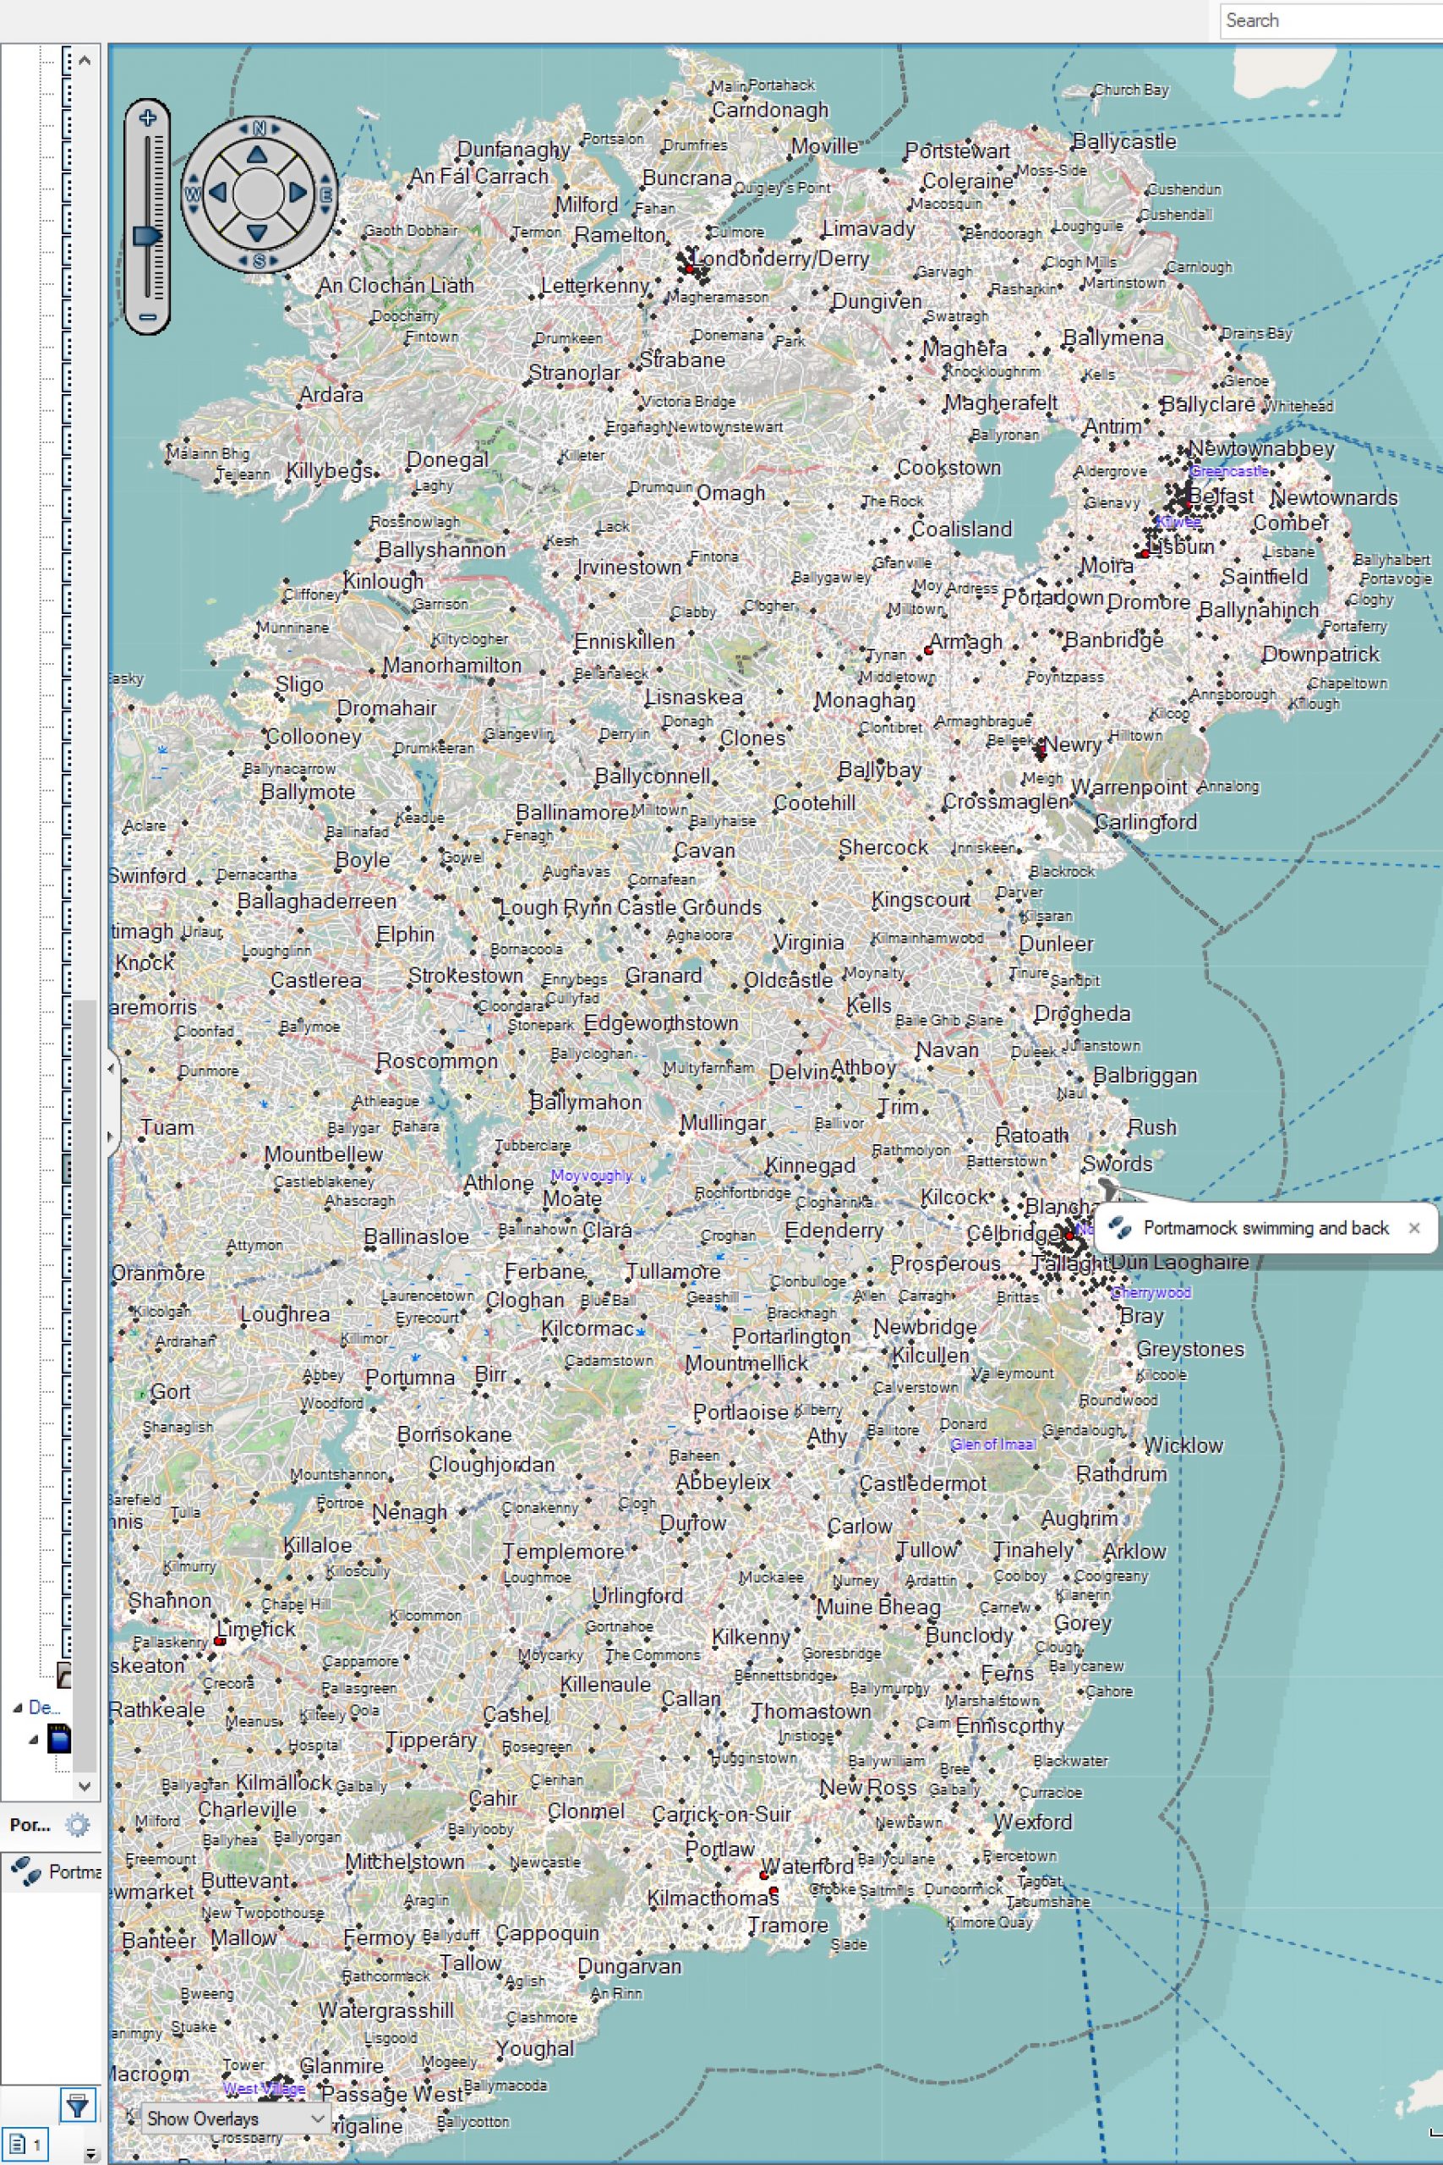Pan the map north with up arrow
Viewport: 1443px width, 2165px height.
[x=258, y=155]
